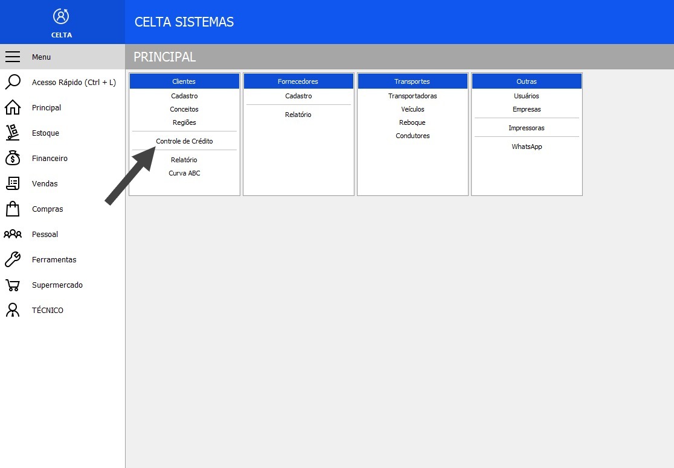Select Conceitos in Clientes panel

184,109
